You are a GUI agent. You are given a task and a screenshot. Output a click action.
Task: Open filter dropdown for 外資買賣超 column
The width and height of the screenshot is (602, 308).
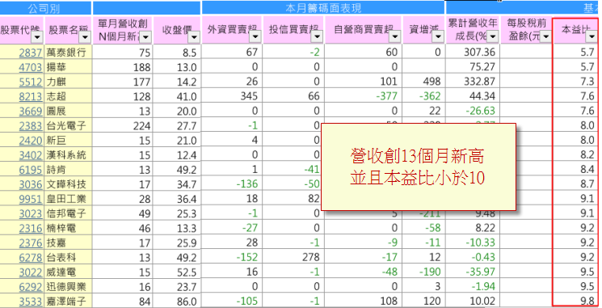[255, 37]
